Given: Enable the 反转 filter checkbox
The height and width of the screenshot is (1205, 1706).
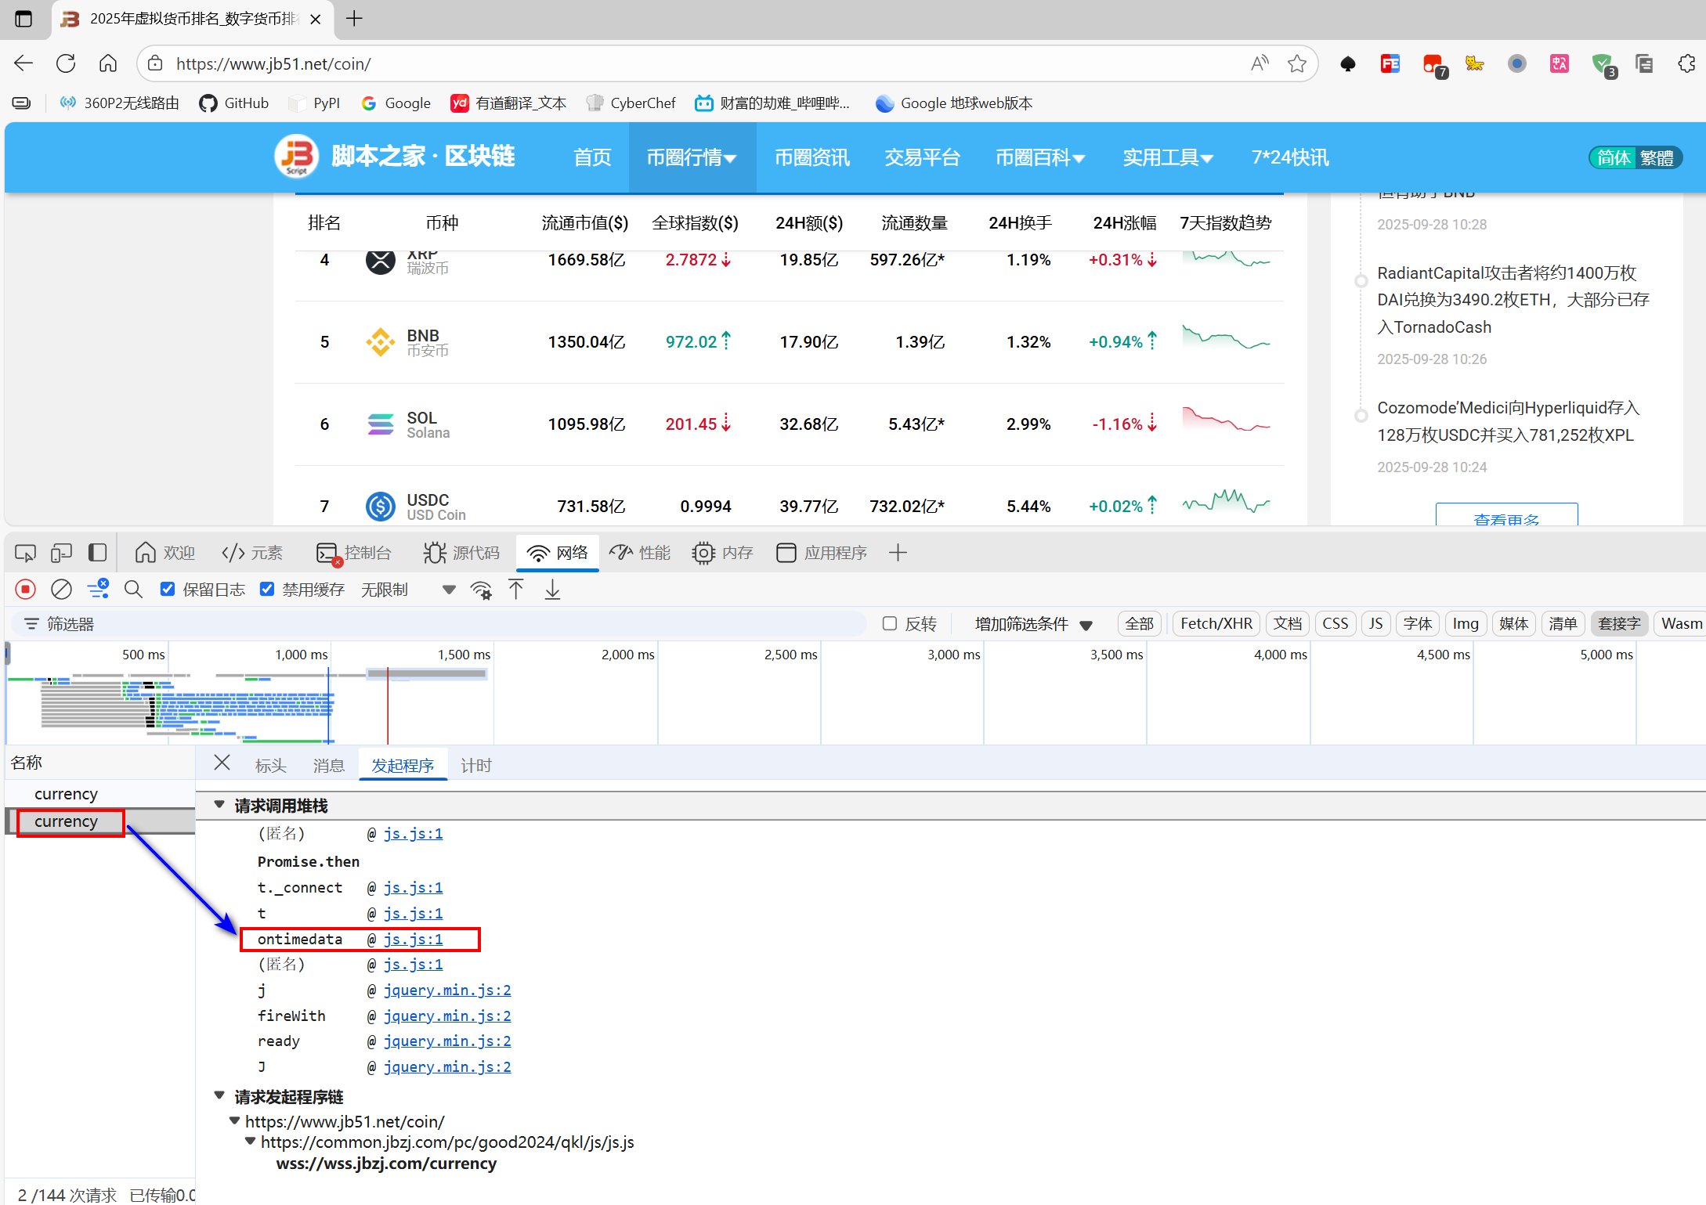Looking at the screenshot, I should click(890, 624).
